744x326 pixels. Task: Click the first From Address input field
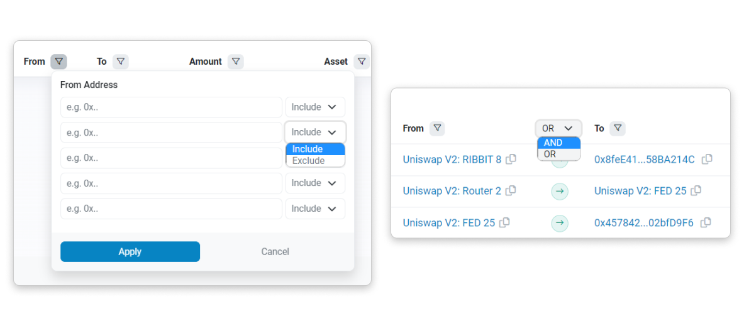[x=171, y=107]
